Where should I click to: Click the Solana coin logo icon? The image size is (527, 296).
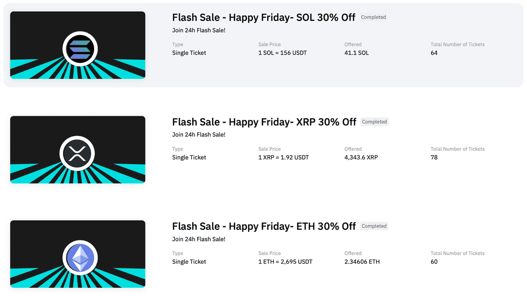click(80, 49)
